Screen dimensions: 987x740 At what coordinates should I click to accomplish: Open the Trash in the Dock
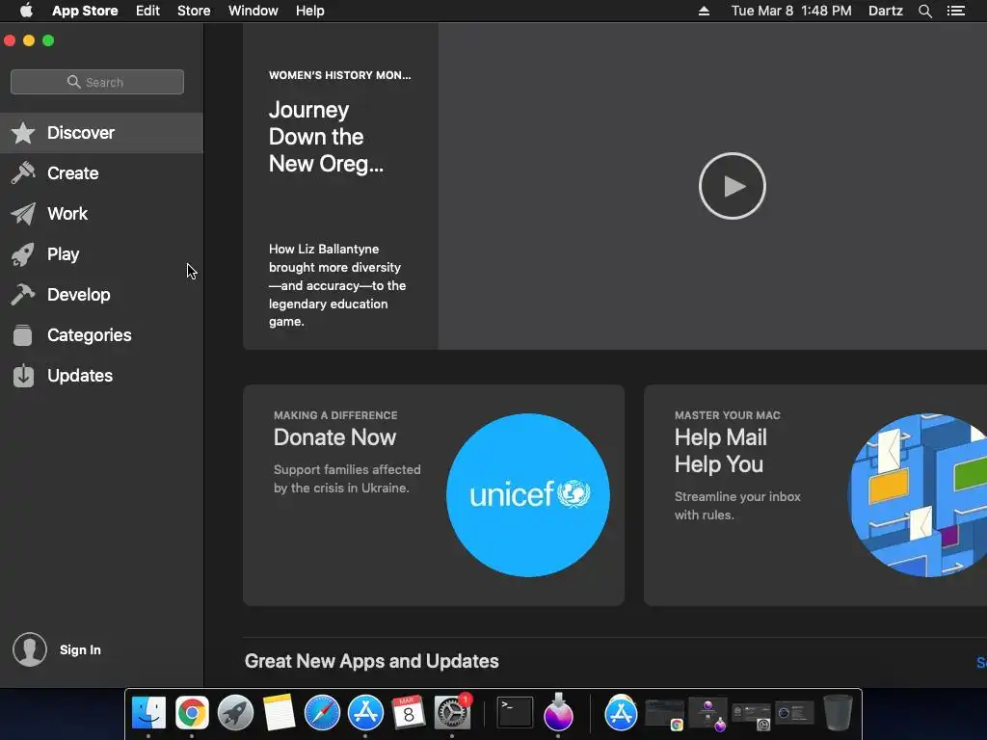tap(838, 713)
